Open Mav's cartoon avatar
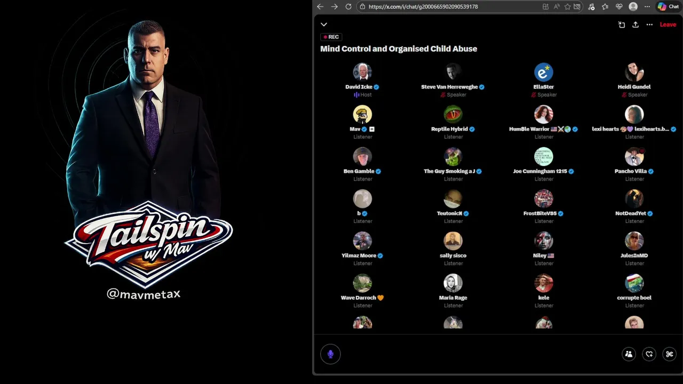The width and height of the screenshot is (683, 384). [362, 114]
